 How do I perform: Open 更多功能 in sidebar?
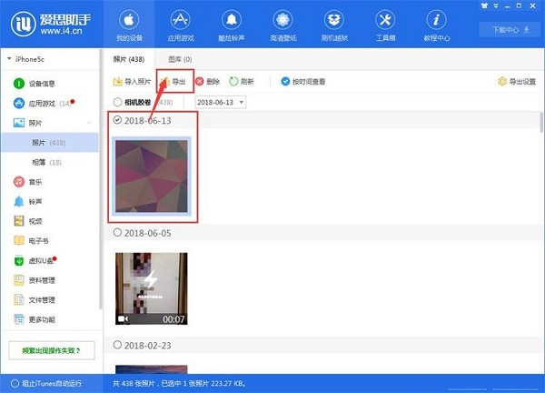point(35,319)
